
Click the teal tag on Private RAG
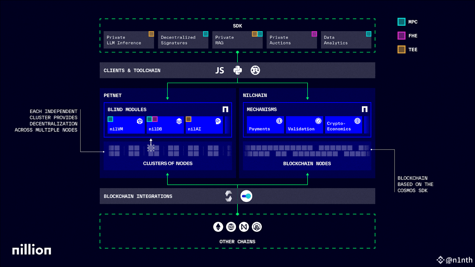[x=260, y=34]
